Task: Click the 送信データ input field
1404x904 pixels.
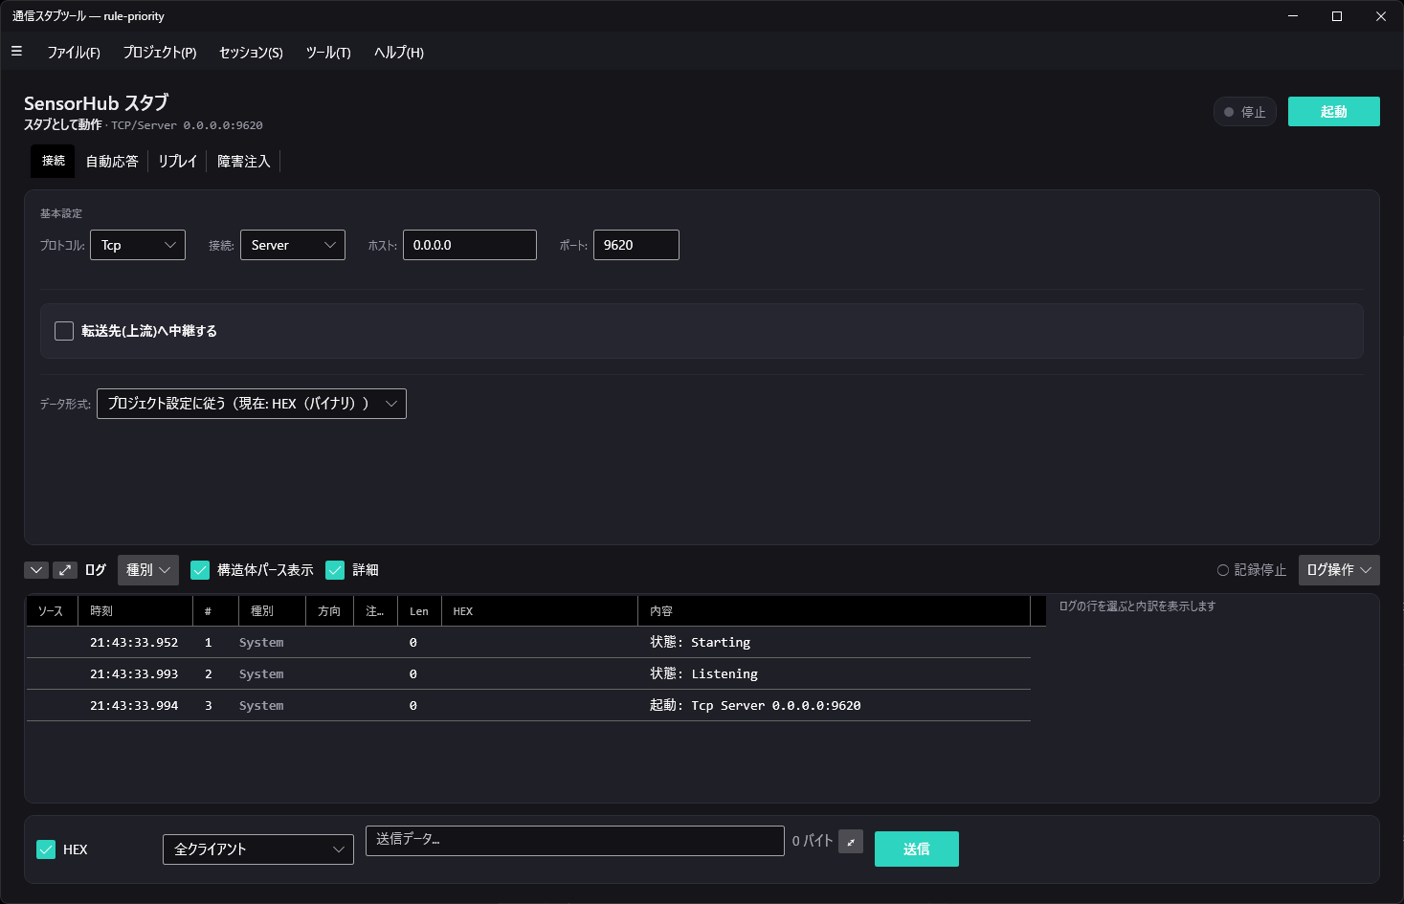Action: point(575,841)
